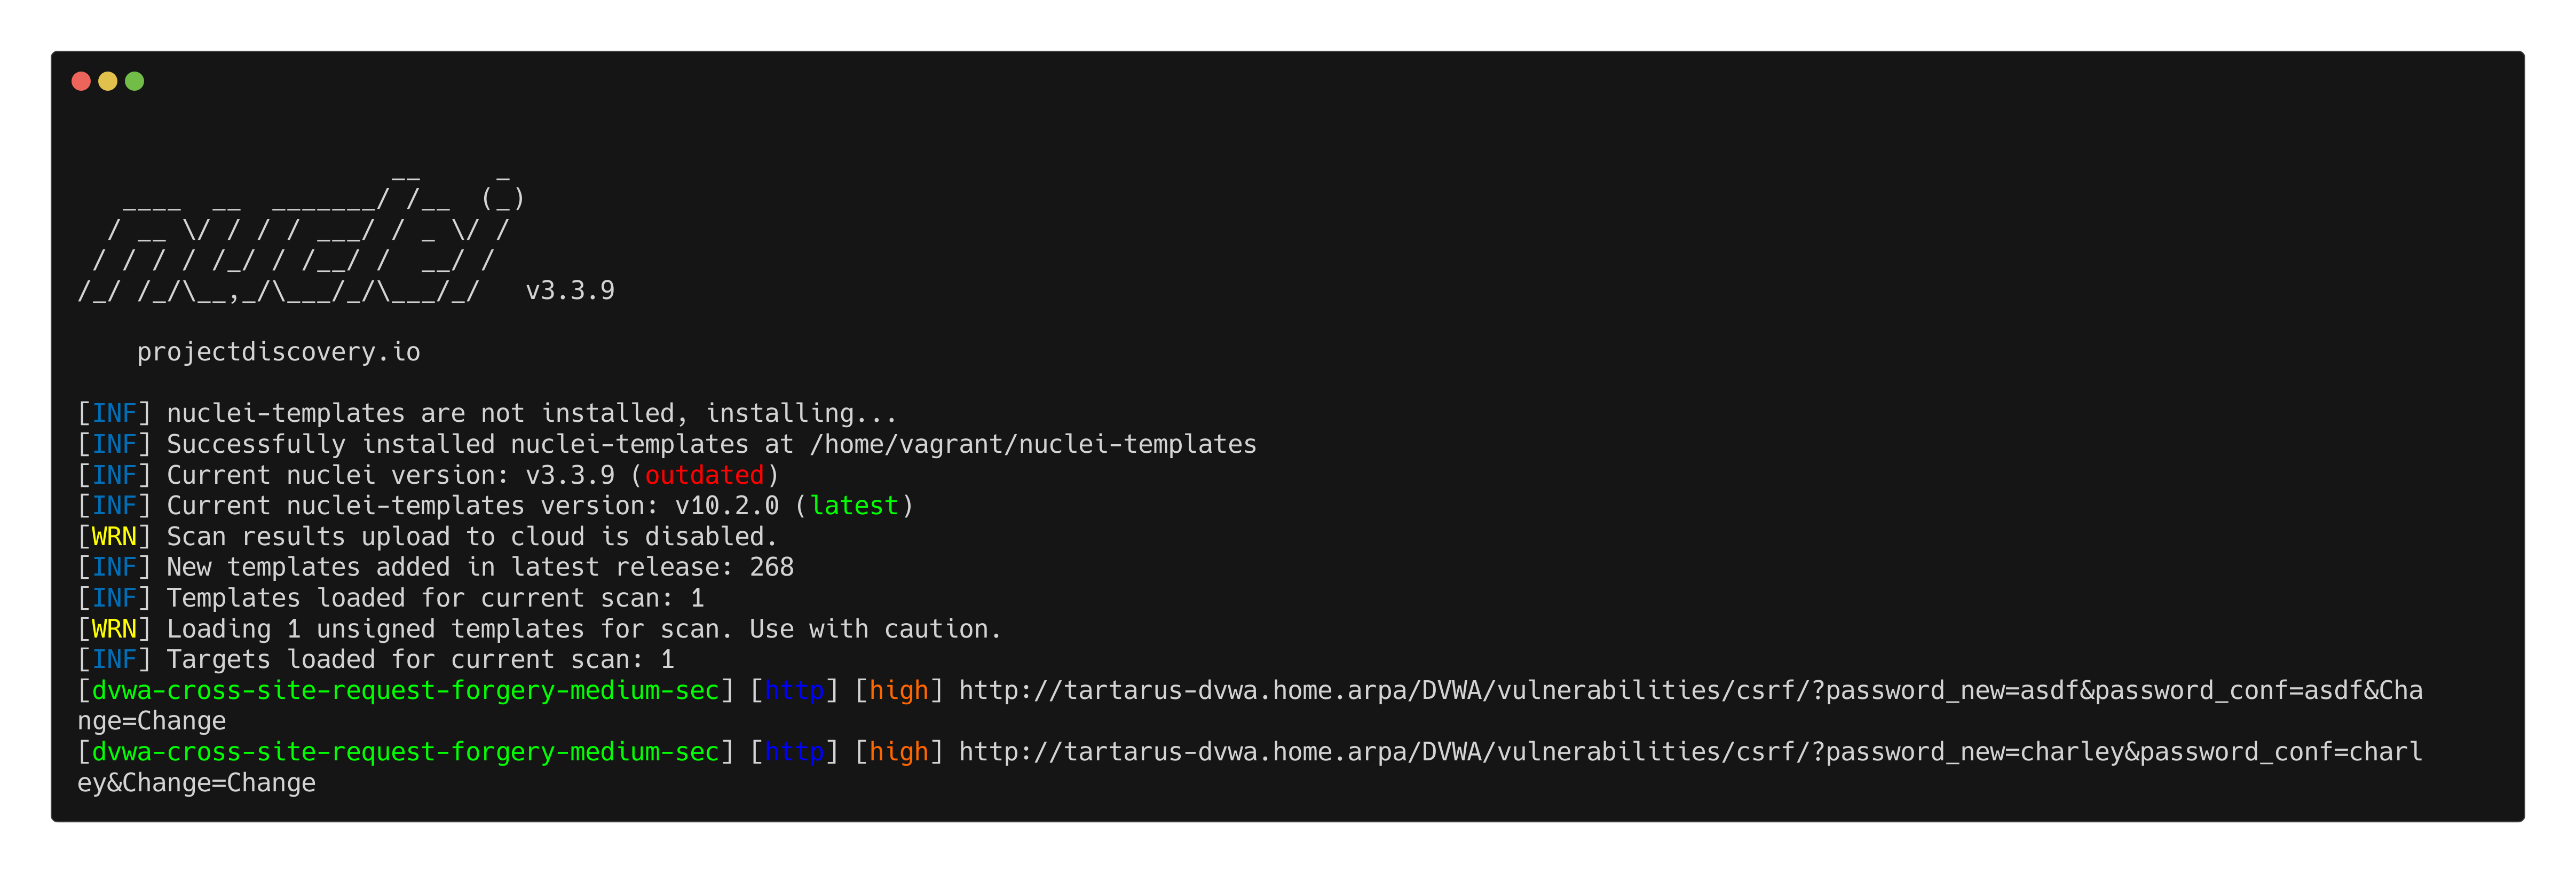Click the first dvwa-cross-site-request-forgery-medium-sec template ID

pyautogui.click(x=405, y=691)
